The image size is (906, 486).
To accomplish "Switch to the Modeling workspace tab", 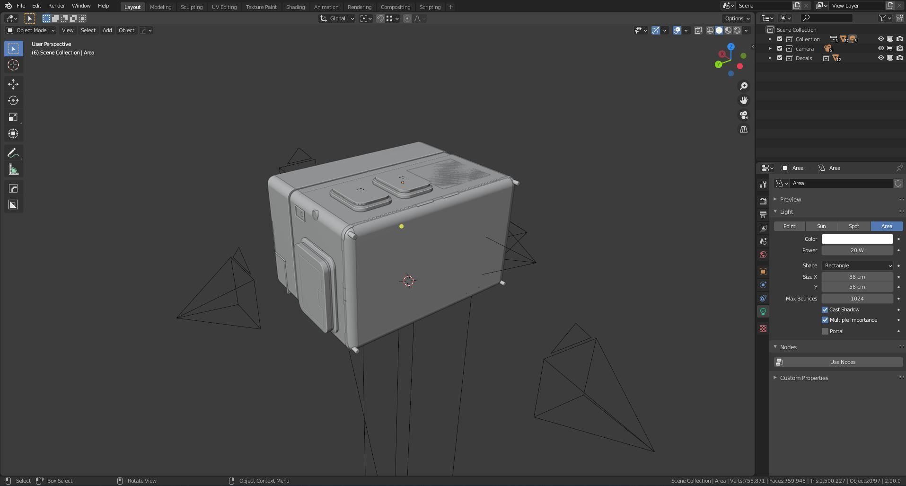I will 160,7.
